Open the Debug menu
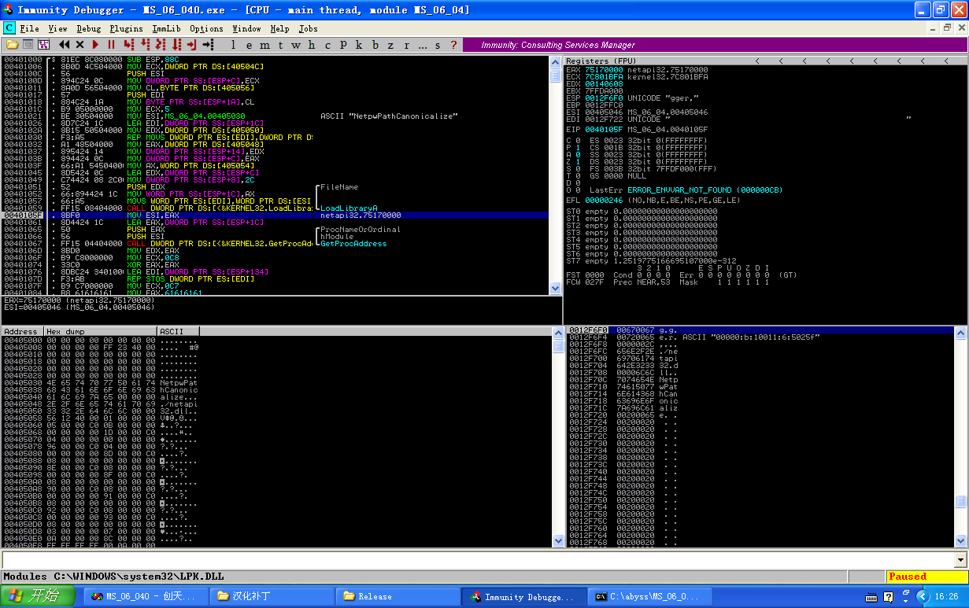The width and height of the screenshot is (969, 608). (x=88, y=28)
